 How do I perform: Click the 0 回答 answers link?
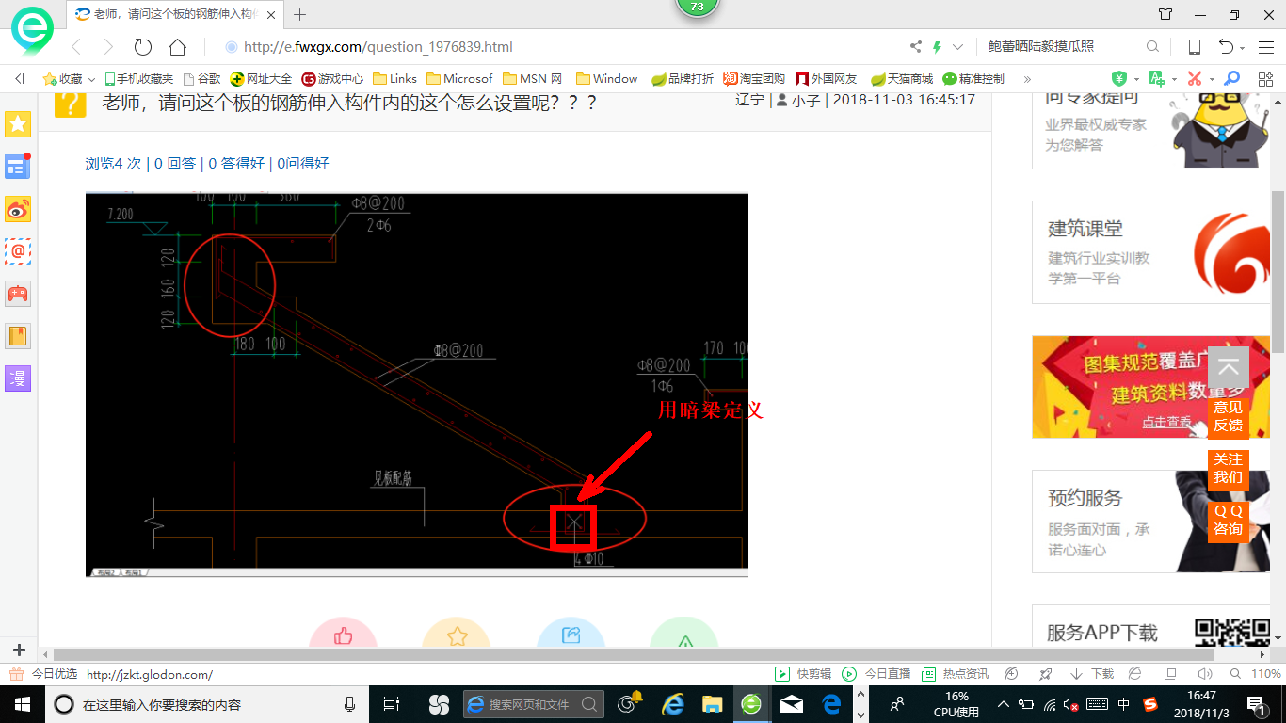coord(175,163)
